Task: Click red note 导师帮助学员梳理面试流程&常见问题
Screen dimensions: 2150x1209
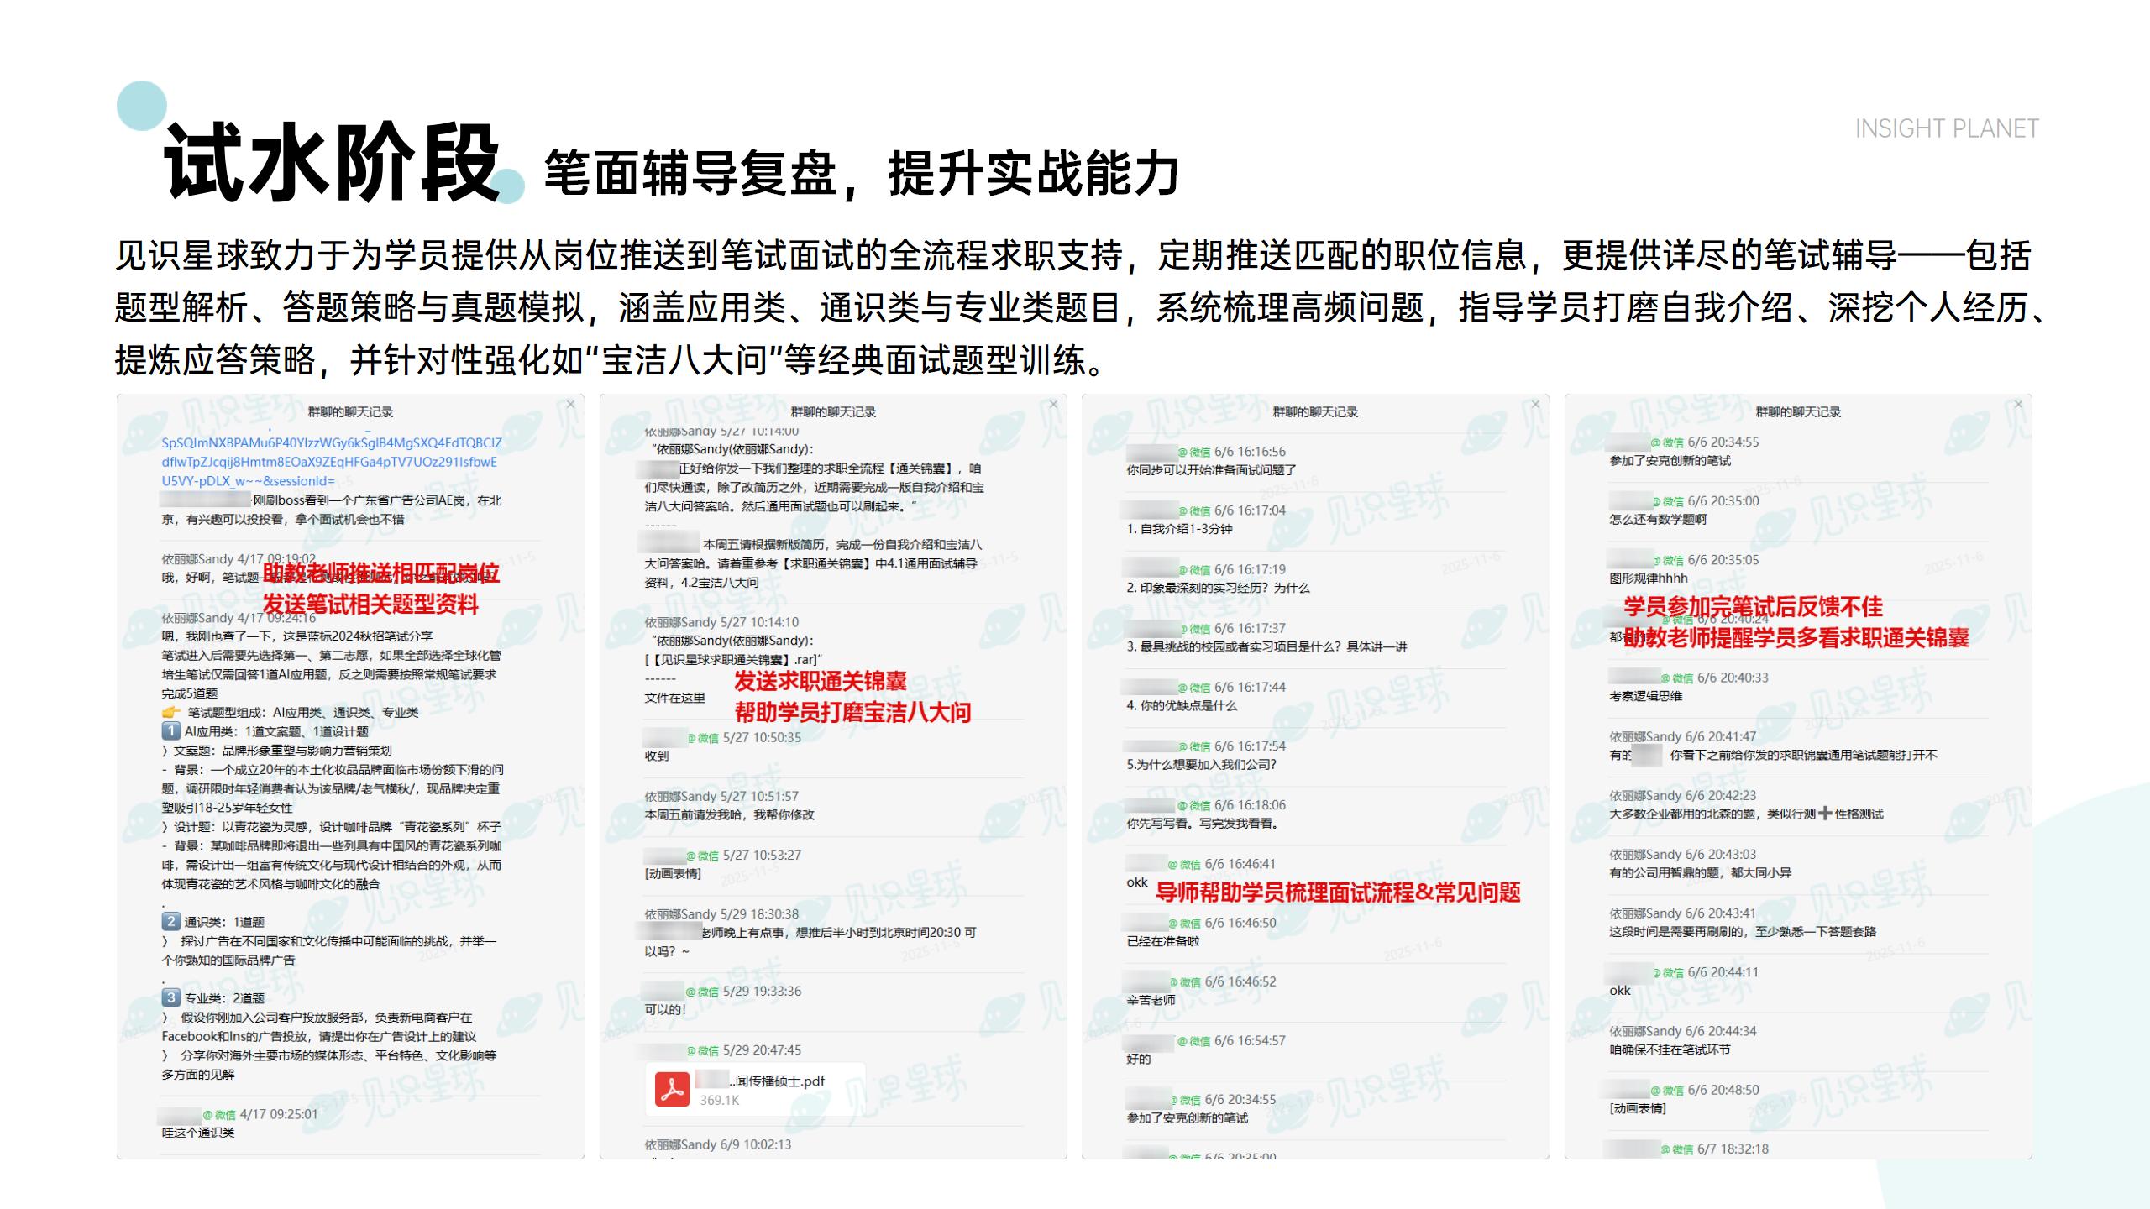Action: [x=1337, y=892]
